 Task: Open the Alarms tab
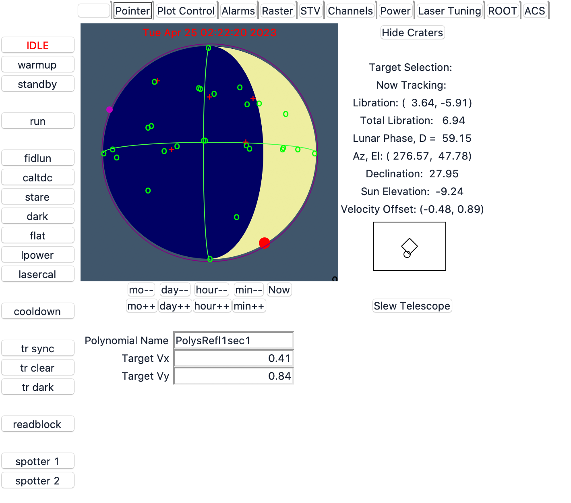[x=238, y=11]
